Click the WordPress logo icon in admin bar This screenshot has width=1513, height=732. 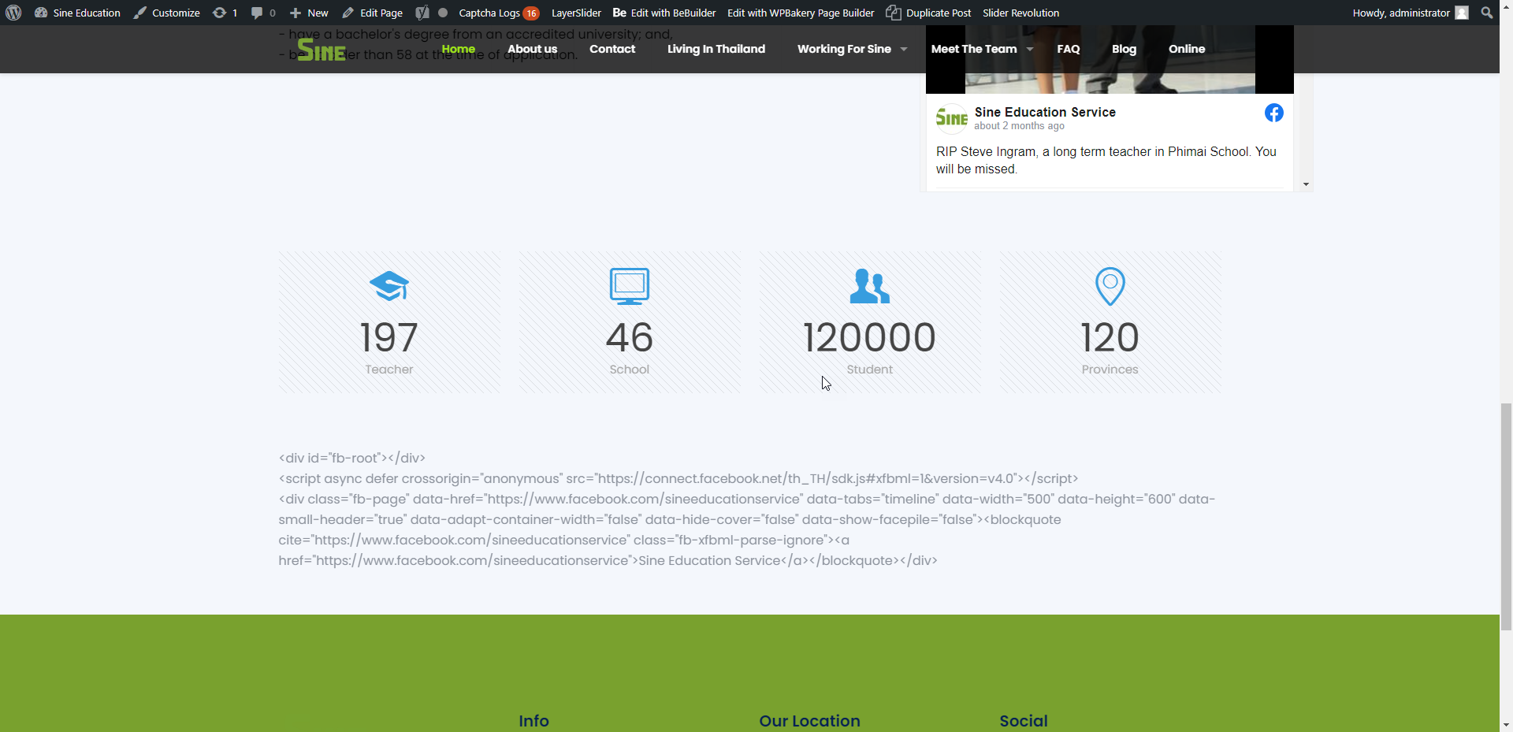point(13,13)
